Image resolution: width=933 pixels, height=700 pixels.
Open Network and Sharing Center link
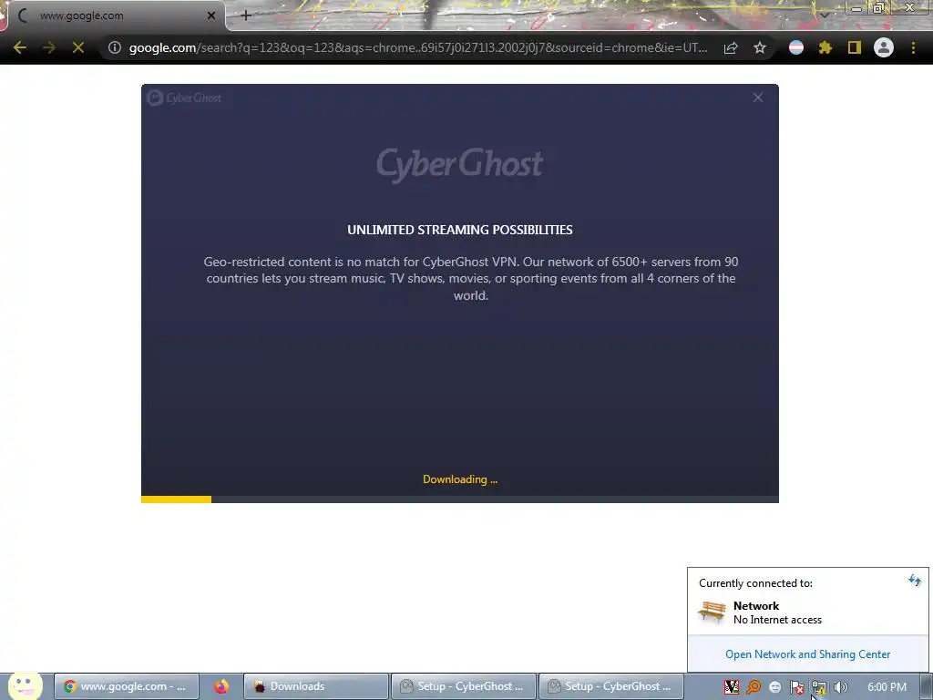(x=807, y=654)
